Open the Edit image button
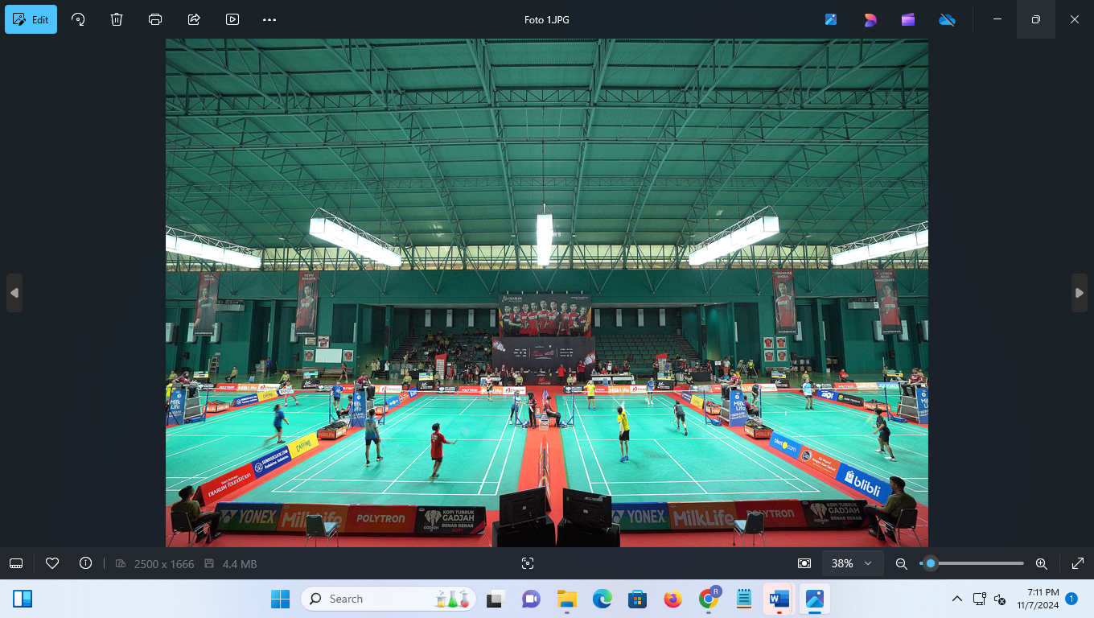Image resolution: width=1094 pixels, height=618 pixels. [31, 19]
